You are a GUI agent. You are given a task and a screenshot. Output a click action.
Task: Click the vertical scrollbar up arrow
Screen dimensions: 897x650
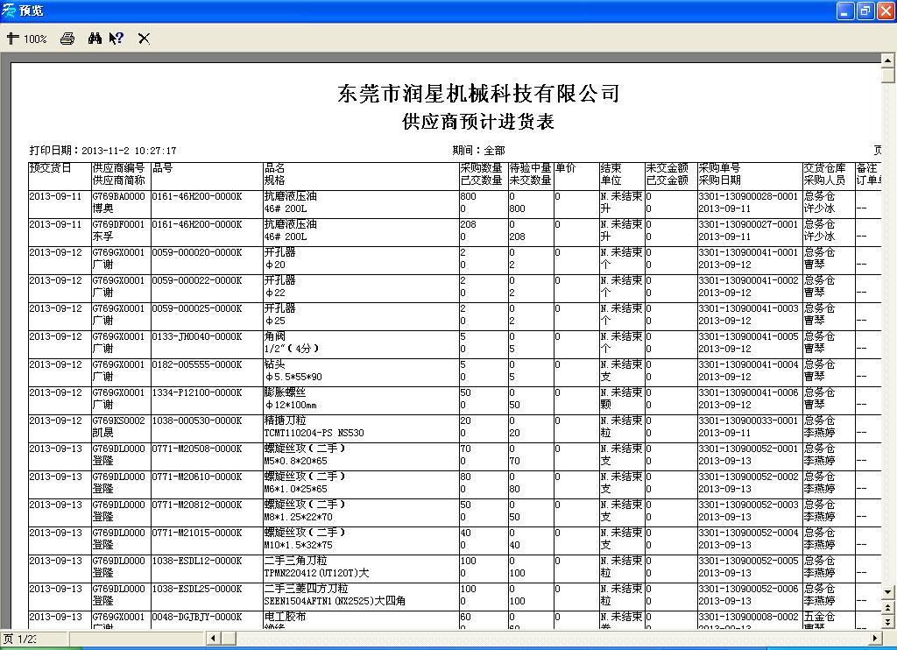tap(888, 60)
